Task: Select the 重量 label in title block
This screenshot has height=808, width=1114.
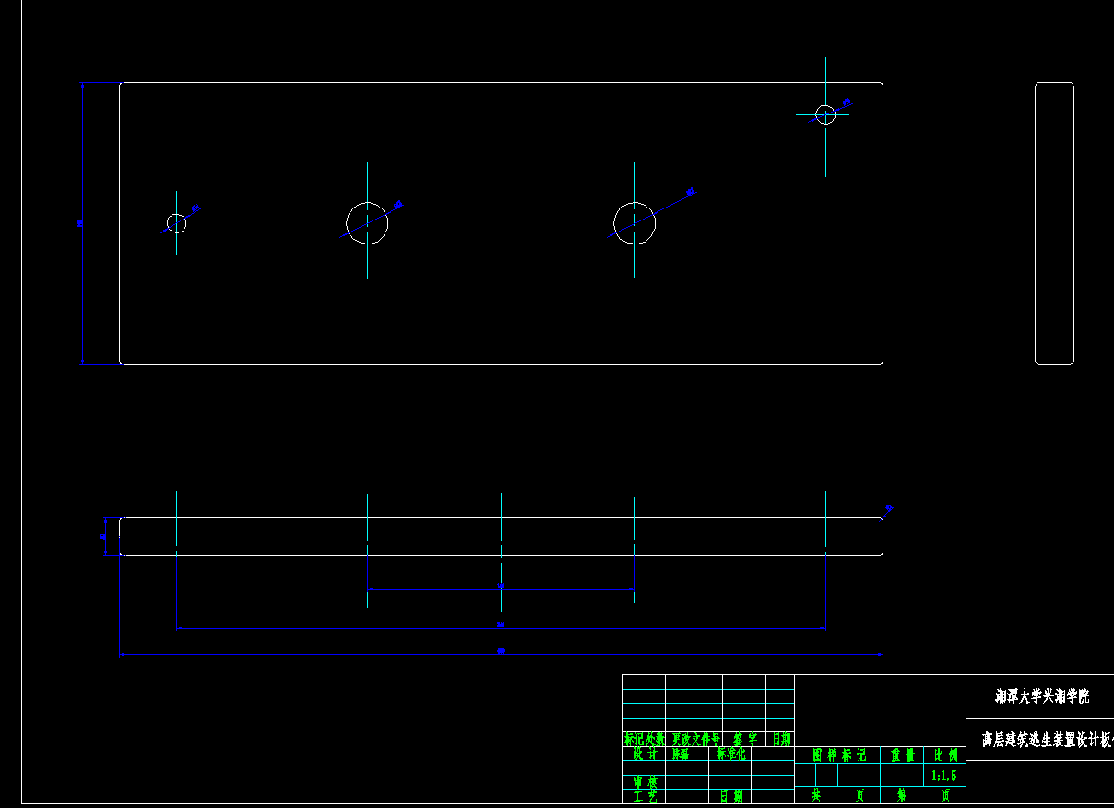Action: [903, 755]
